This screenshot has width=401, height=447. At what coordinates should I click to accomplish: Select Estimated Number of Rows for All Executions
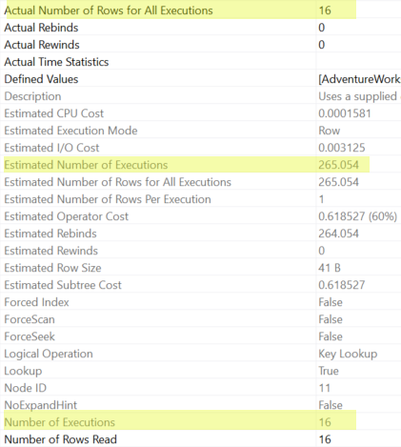(x=200, y=182)
